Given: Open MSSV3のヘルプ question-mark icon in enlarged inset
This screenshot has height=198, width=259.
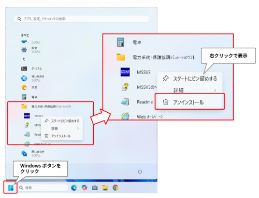Looking at the screenshot, I should point(125,87).
